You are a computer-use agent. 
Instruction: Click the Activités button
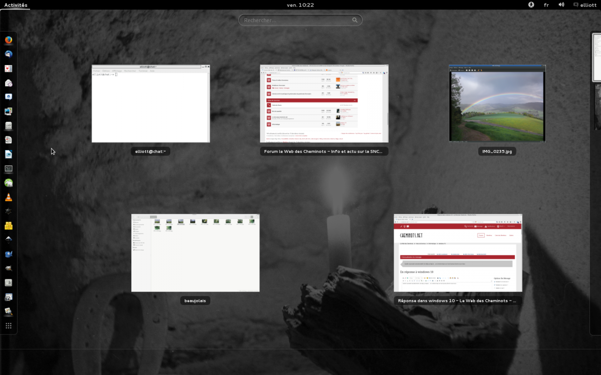pos(16,4)
